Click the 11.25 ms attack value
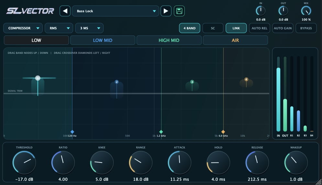The width and height of the screenshot is (322, 185). pos(180,179)
